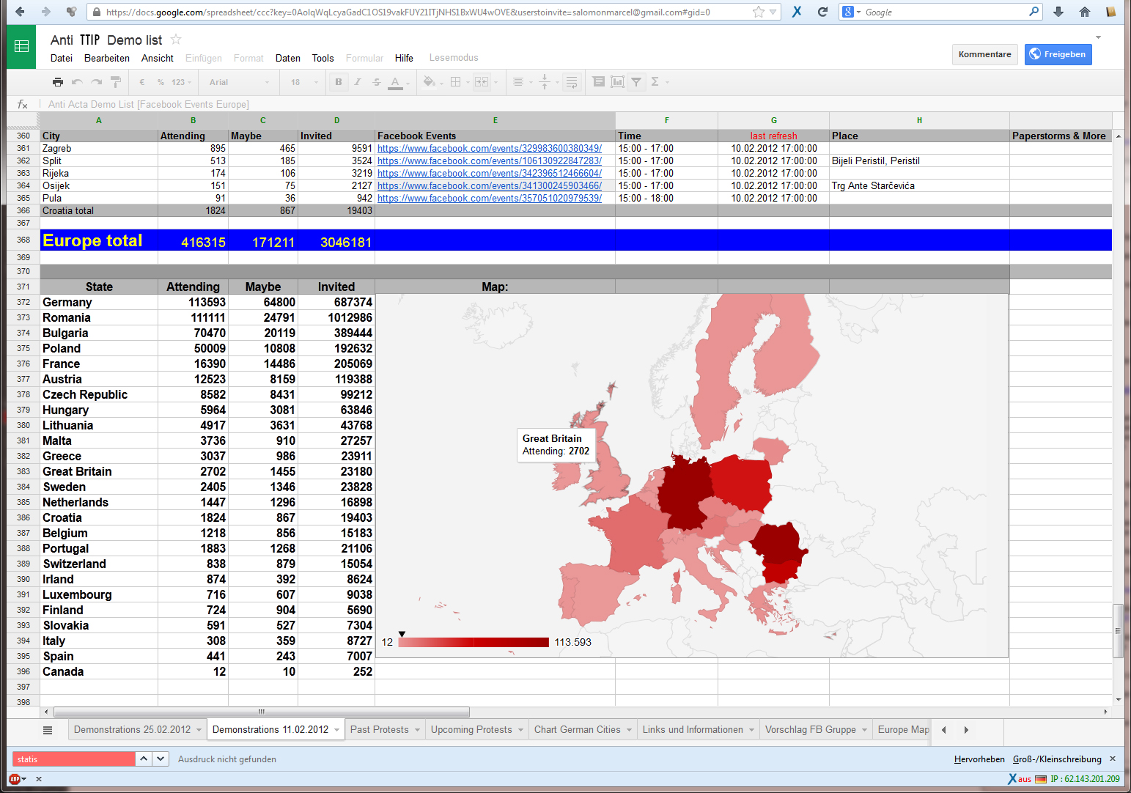Image resolution: width=1131 pixels, height=793 pixels.
Task: Switch to Chart German Cities sheet tab
Action: point(577,730)
